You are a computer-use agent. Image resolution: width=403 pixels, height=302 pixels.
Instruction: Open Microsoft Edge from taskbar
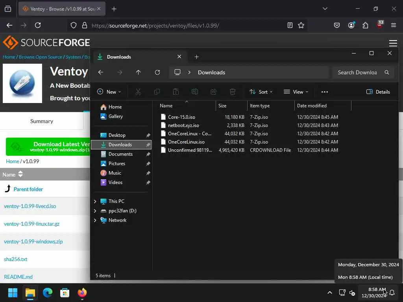(x=48, y=293)
